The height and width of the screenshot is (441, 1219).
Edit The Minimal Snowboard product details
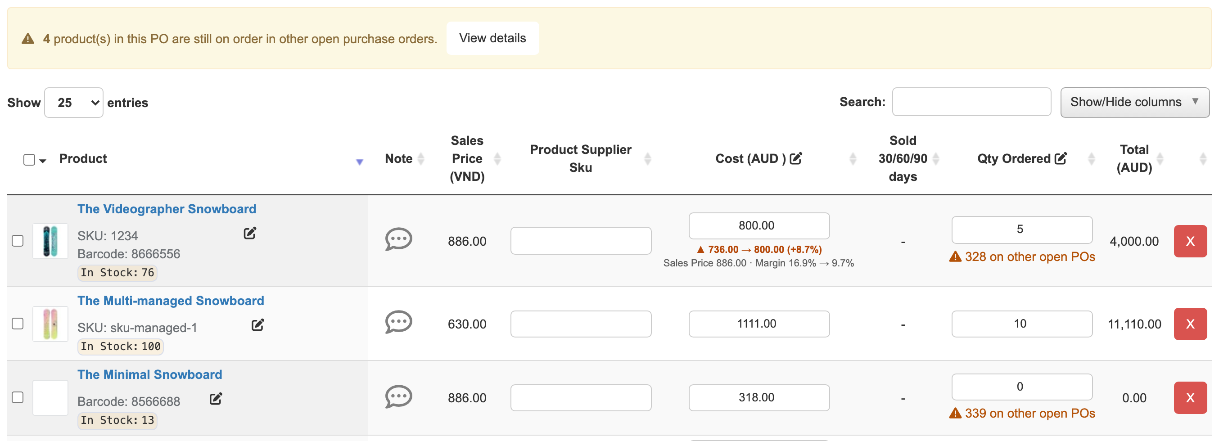pos(216,399)
